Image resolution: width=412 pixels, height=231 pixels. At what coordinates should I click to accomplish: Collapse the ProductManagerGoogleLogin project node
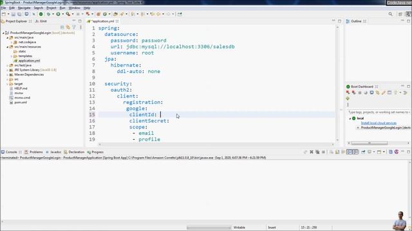pos(3,33)
